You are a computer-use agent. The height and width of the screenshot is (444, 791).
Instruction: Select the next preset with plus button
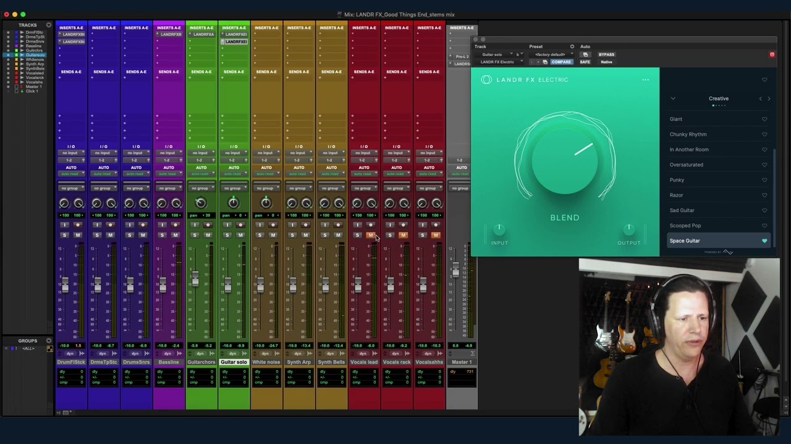tap(538, 62)
